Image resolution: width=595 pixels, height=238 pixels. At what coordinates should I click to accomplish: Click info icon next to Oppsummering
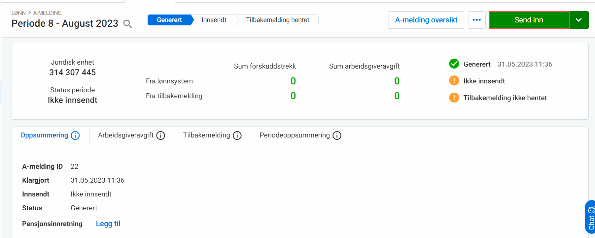pyautogui.click(x=75, y=135)
